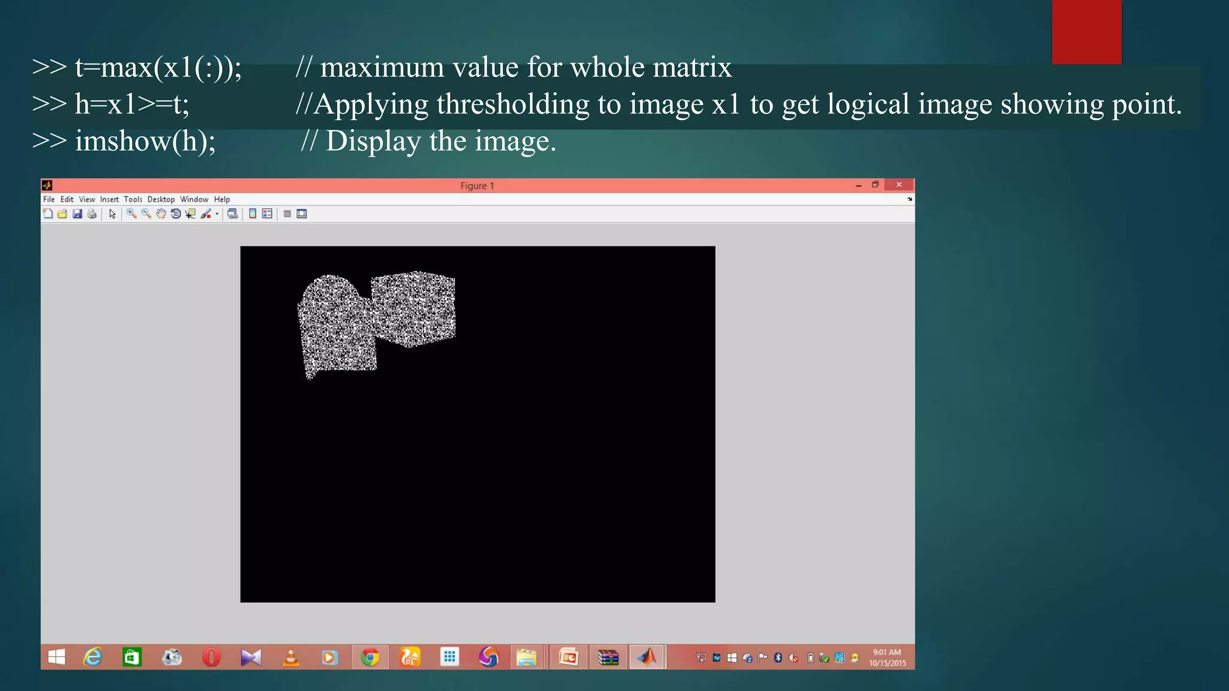The height and width of the screenshot is (691, 1229).
Task: Launch Opera browser from taskbar
Action: (x=211, y=657)
